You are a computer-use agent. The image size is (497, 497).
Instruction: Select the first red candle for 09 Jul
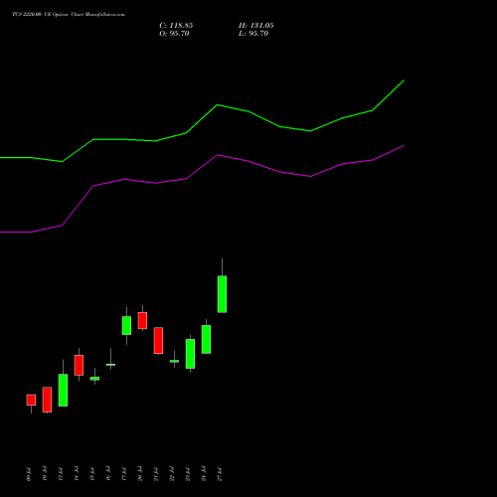pyautogui.click(x=31, y=400)
